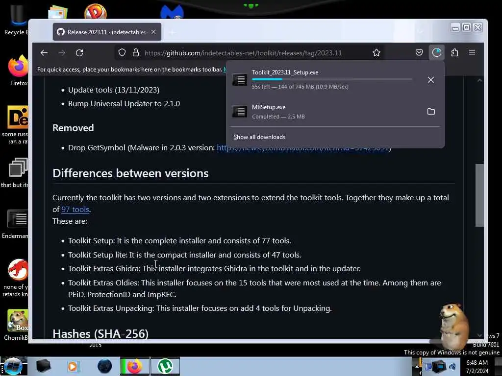This screenshot has height=376, width=502.
Task: Open the 97 tools link
Action: tap(75, 210)
